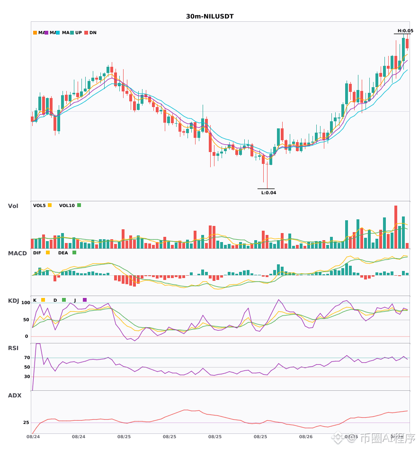
Task: Select the purple J legend swatch
Action: [x=85, y=300]
